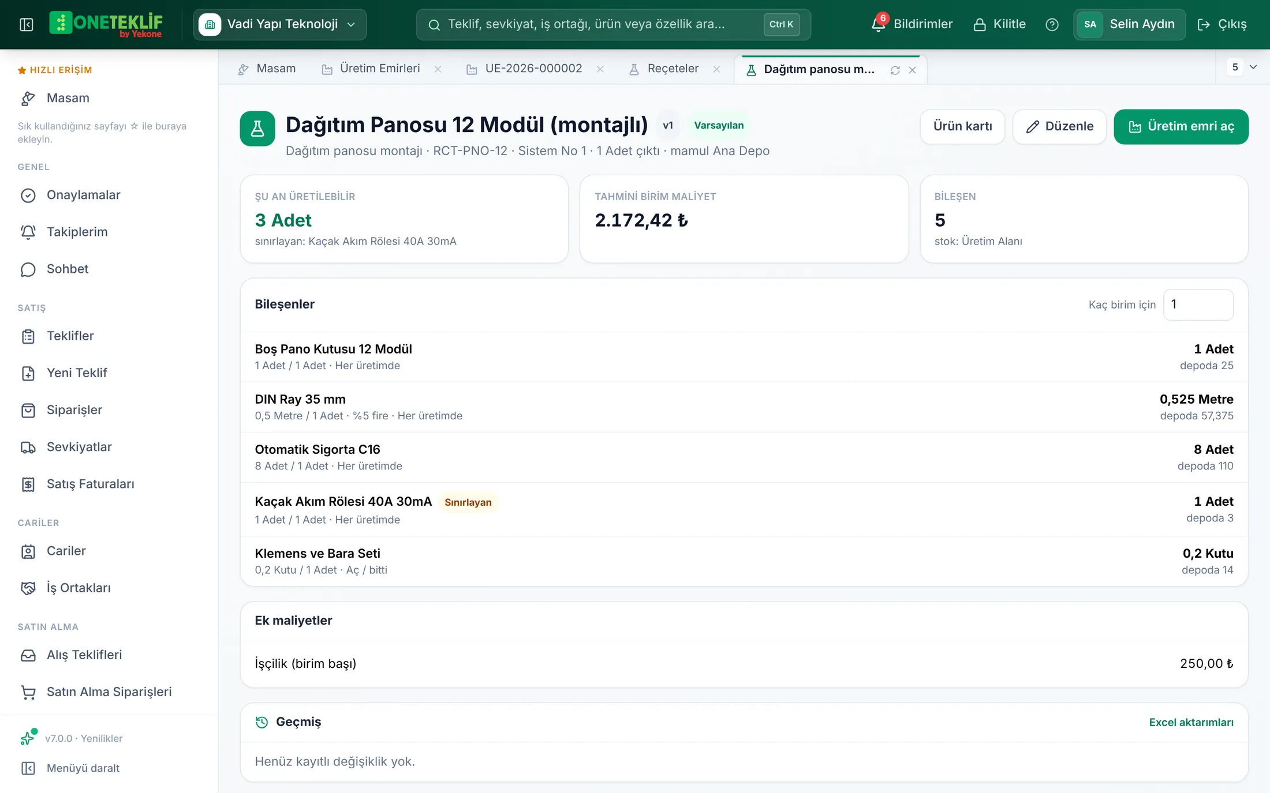Open Satın Alma Siparişleri in sidebar
The image size is (1270, 793).
coord(109,691)
